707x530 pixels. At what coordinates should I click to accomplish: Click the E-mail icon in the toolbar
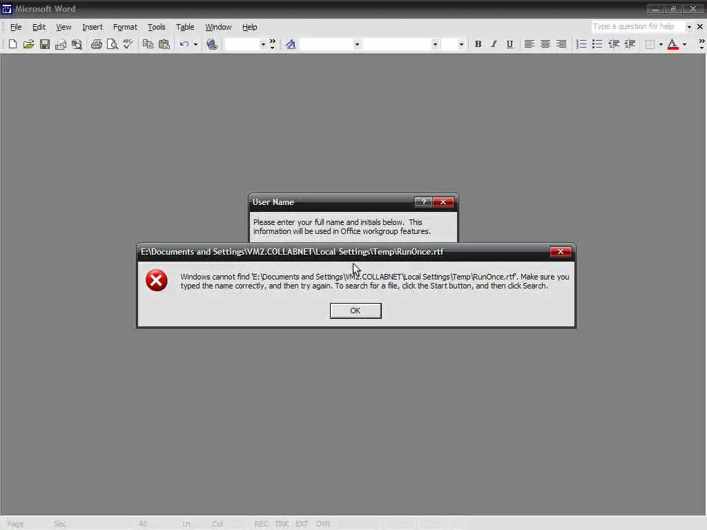point(61,44)
